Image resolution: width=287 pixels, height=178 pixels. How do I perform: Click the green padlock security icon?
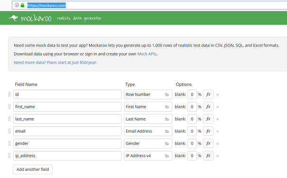coord(23,5)
